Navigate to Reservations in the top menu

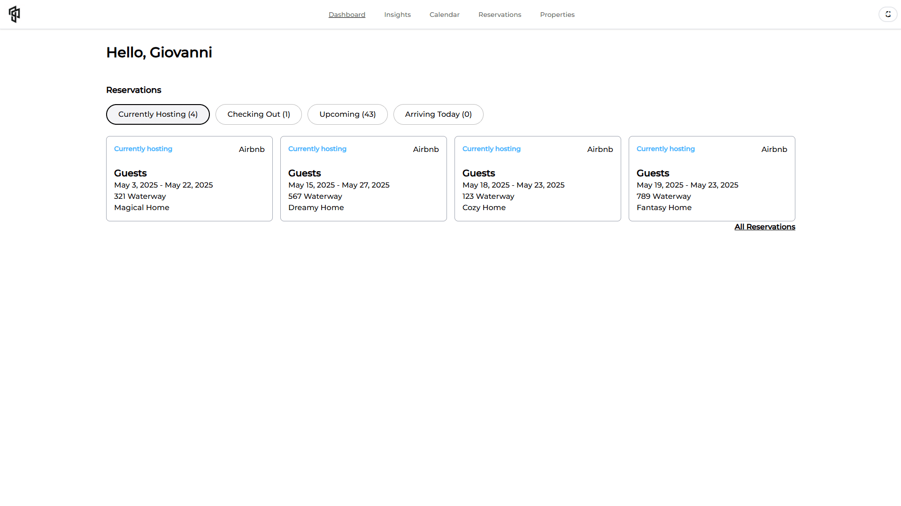pyautogui.click(x=500, y=15)
